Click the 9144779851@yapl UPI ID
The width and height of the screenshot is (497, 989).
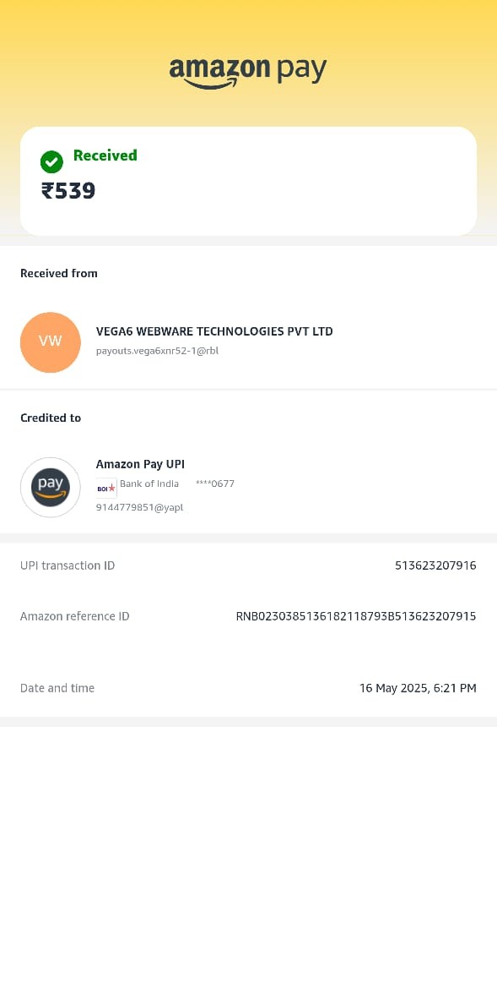139,507
